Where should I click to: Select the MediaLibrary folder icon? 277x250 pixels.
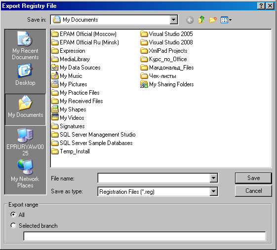point(55,59)
